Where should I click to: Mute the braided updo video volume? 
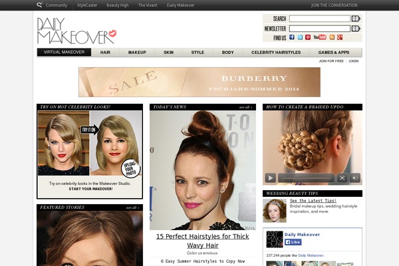[355, 178]
